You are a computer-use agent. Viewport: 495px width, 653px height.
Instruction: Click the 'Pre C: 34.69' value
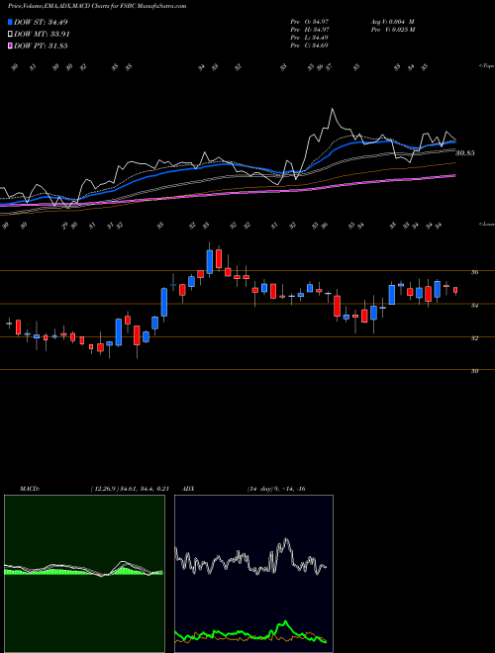pos(310,46)
